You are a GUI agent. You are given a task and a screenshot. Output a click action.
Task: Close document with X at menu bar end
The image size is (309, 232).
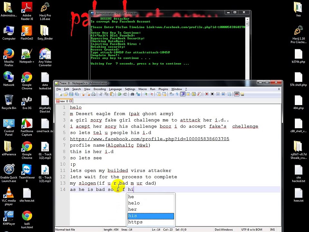[279, 89]
